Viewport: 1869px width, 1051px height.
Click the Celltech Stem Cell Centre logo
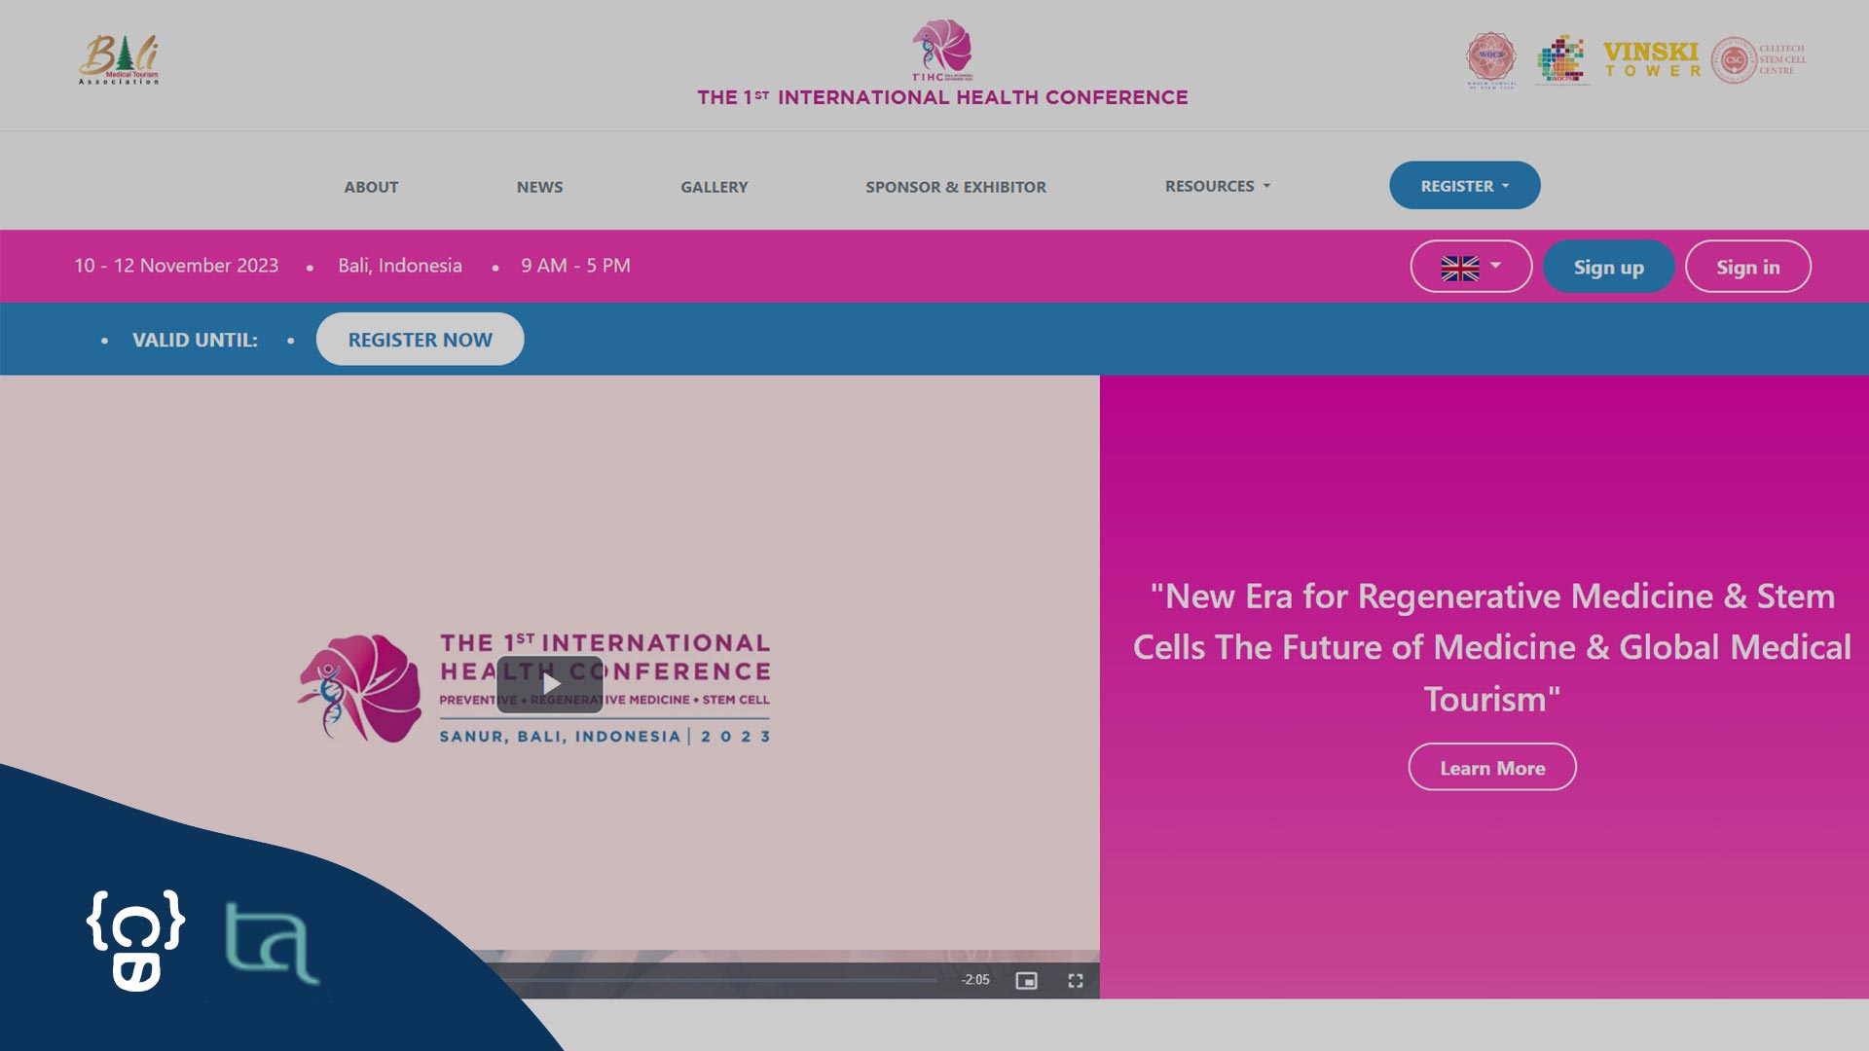pos(1759,60)
